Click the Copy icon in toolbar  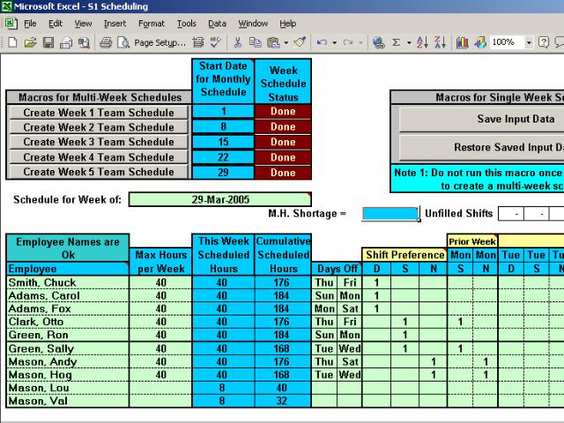click(x=256, y=42)
